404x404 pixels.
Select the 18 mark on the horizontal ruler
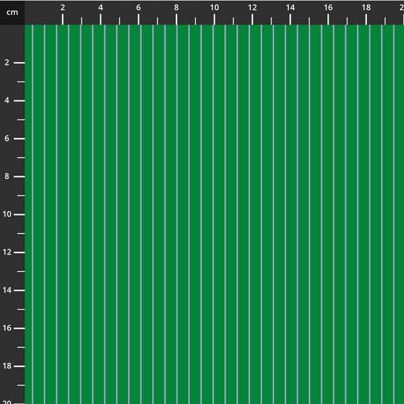pos(366,7)
